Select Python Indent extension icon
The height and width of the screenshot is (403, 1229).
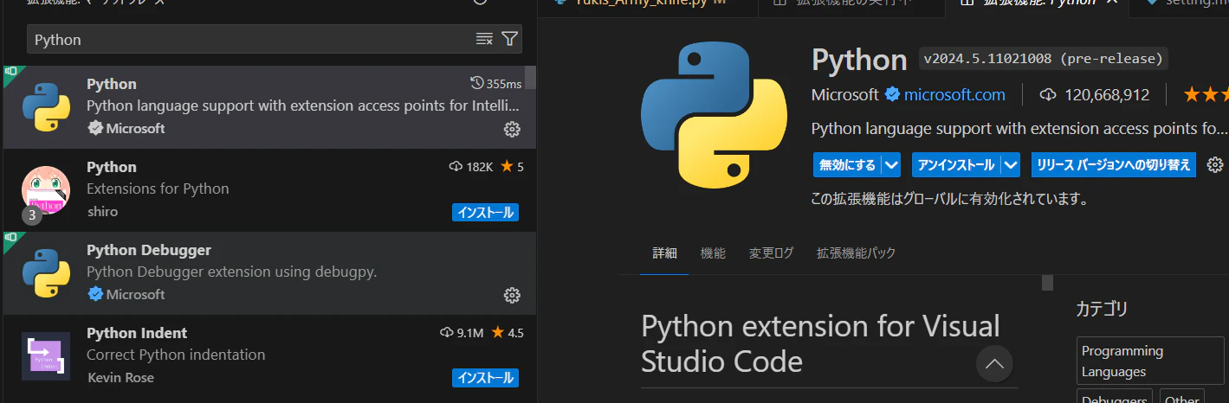(46, 356)
